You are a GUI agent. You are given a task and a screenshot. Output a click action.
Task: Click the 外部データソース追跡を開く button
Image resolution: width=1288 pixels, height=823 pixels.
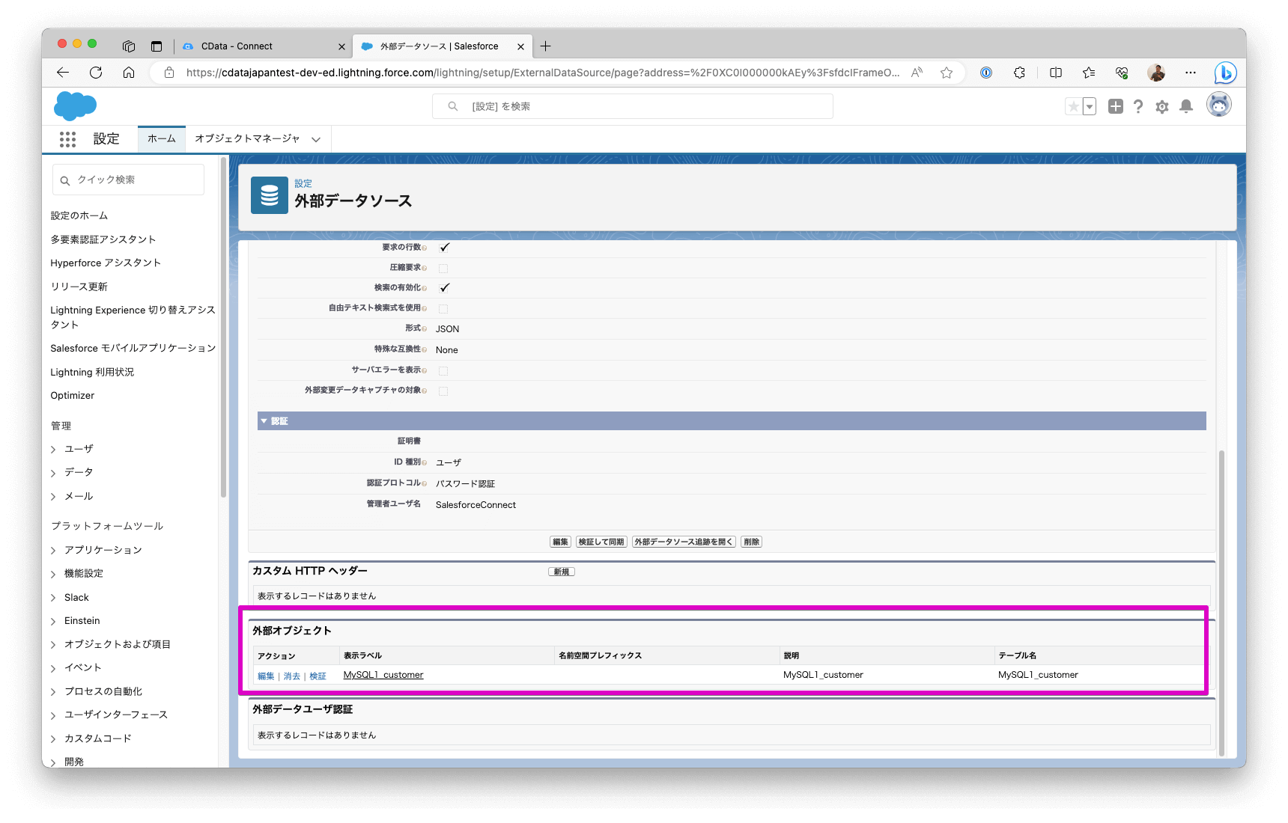pyautogui.click(x=684, y=542)
